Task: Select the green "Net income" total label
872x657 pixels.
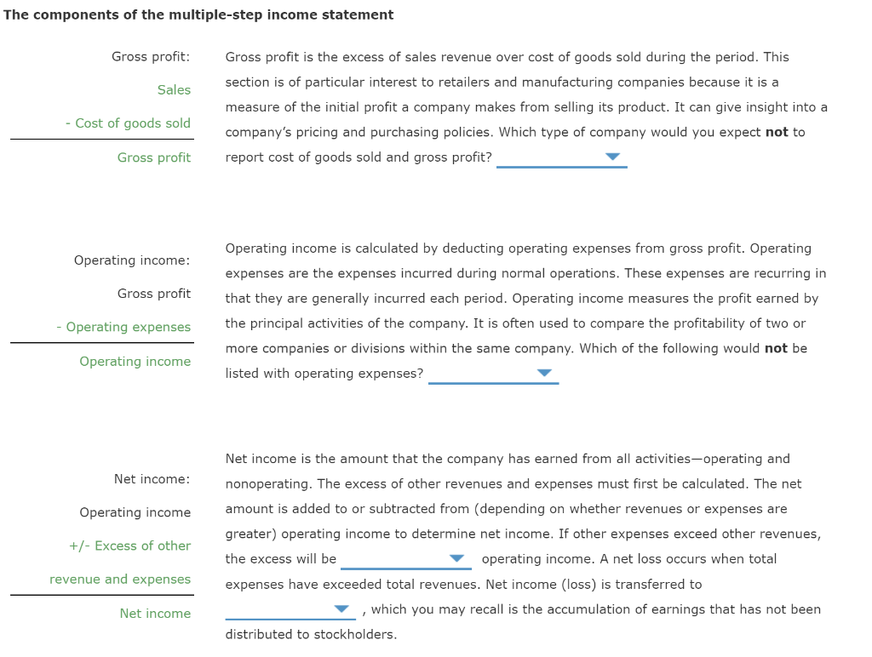Action: point(156,614)
